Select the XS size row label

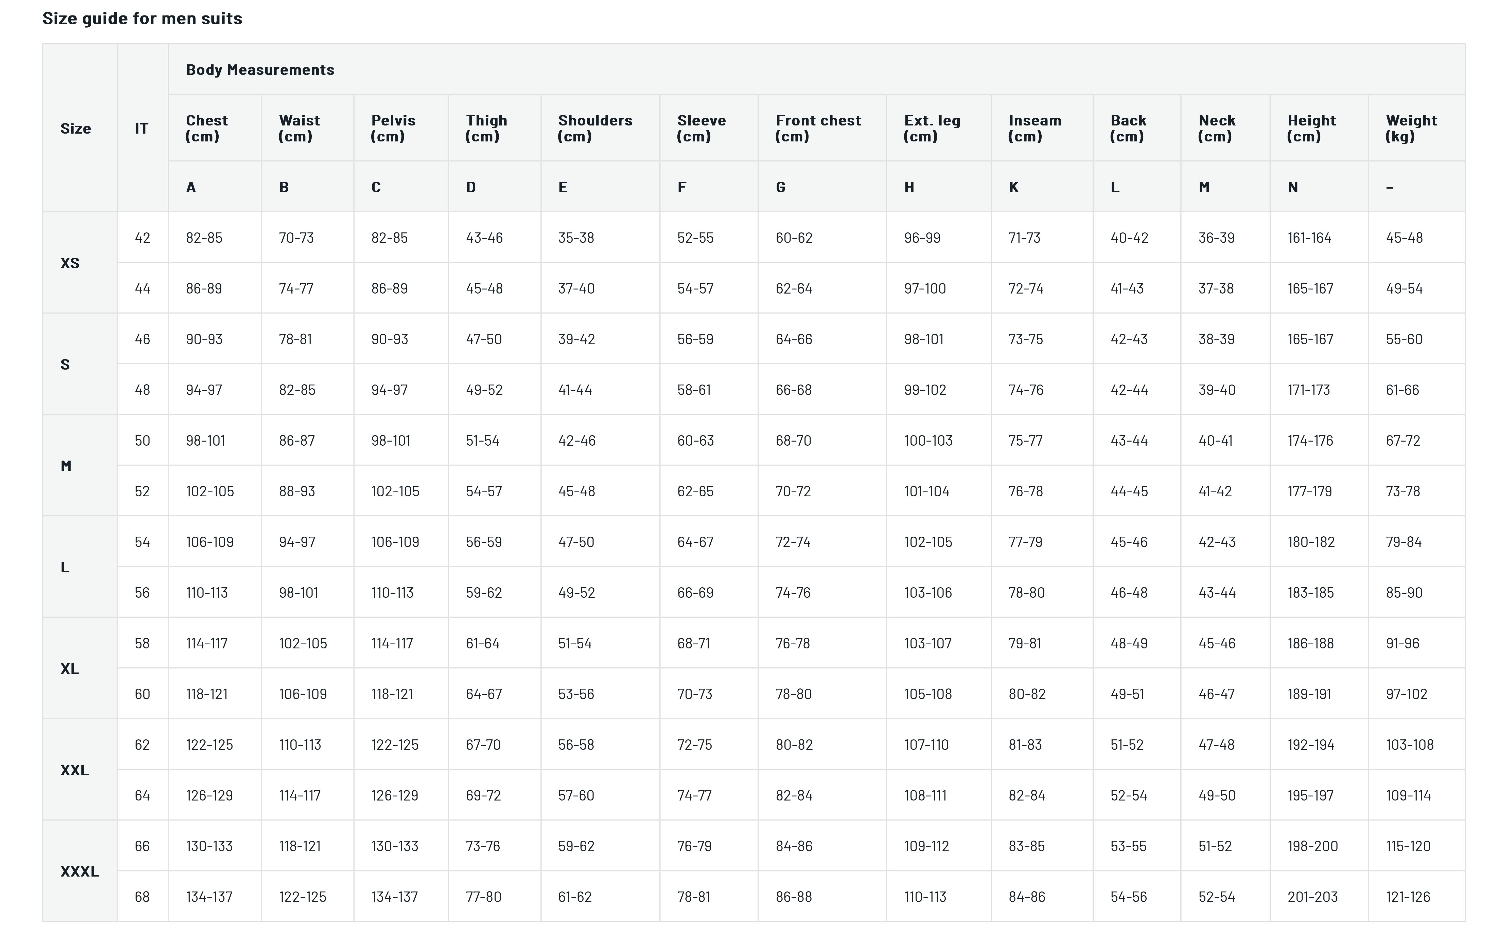70,263
